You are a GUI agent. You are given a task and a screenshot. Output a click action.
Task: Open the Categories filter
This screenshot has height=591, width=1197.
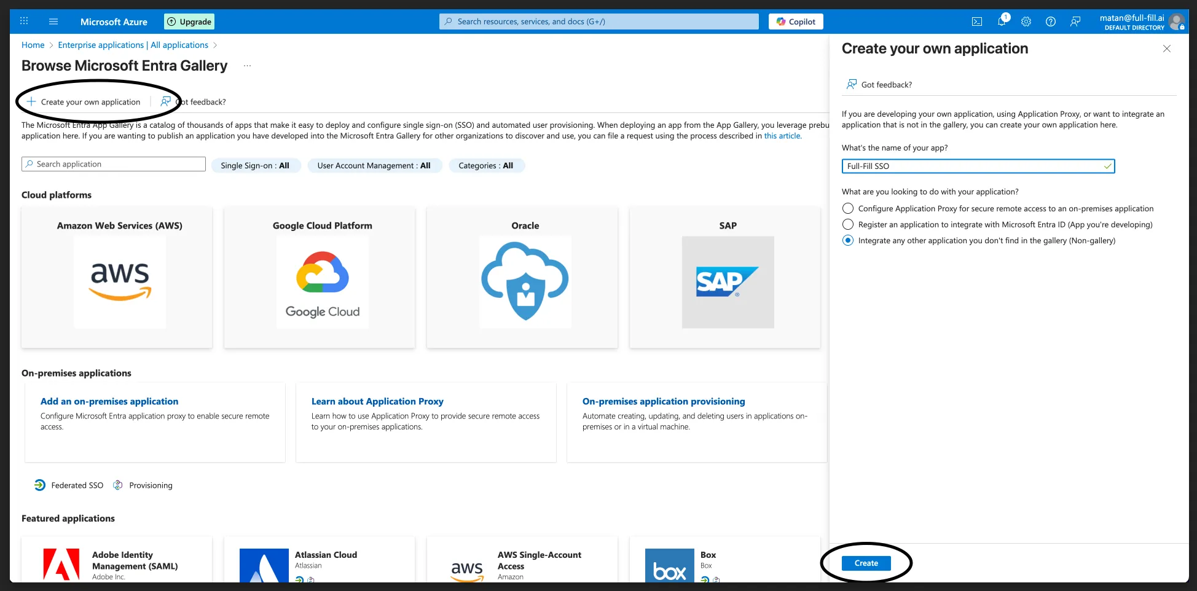tap(486, 165)
